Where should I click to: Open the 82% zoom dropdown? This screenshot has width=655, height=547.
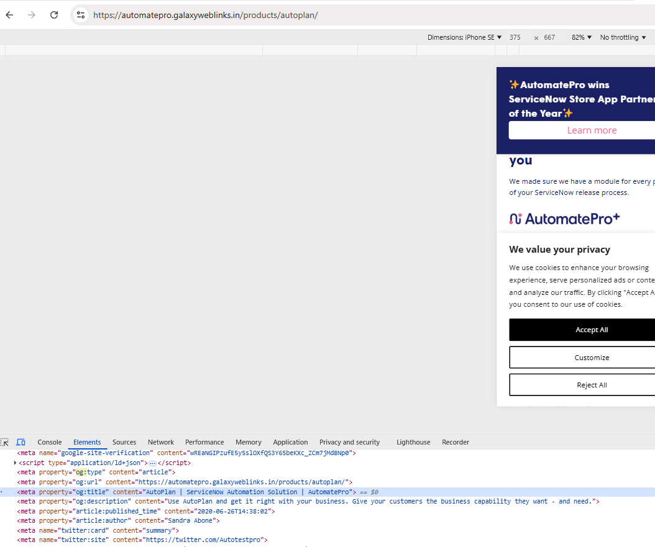click(582, 37)
